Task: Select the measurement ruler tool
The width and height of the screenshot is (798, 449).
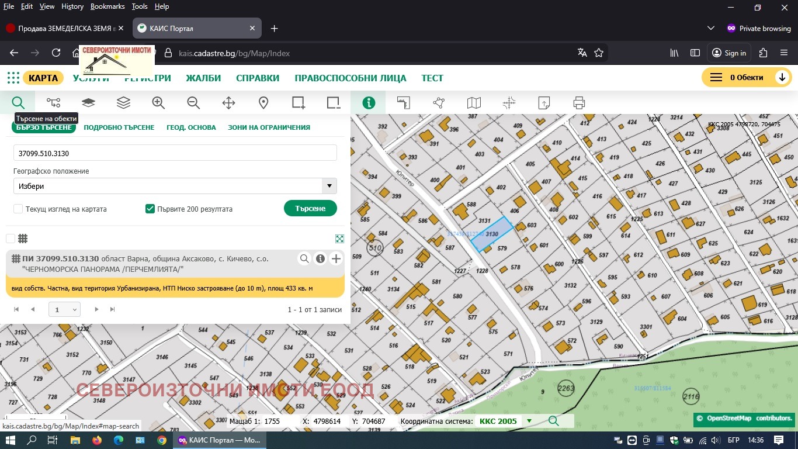Action: click(x=404, y=103)
